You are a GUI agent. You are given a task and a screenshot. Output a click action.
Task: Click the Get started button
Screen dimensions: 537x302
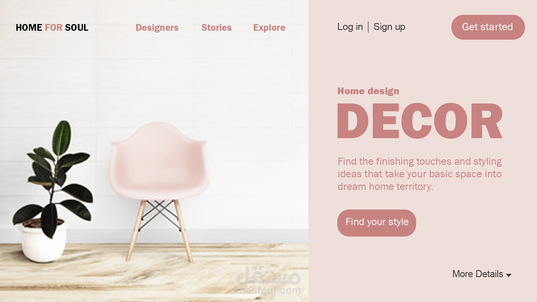point(488,27)
